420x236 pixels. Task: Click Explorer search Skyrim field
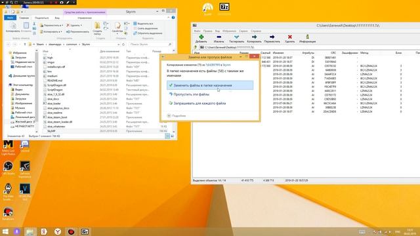pyautogui.click(x=150, y=45)
